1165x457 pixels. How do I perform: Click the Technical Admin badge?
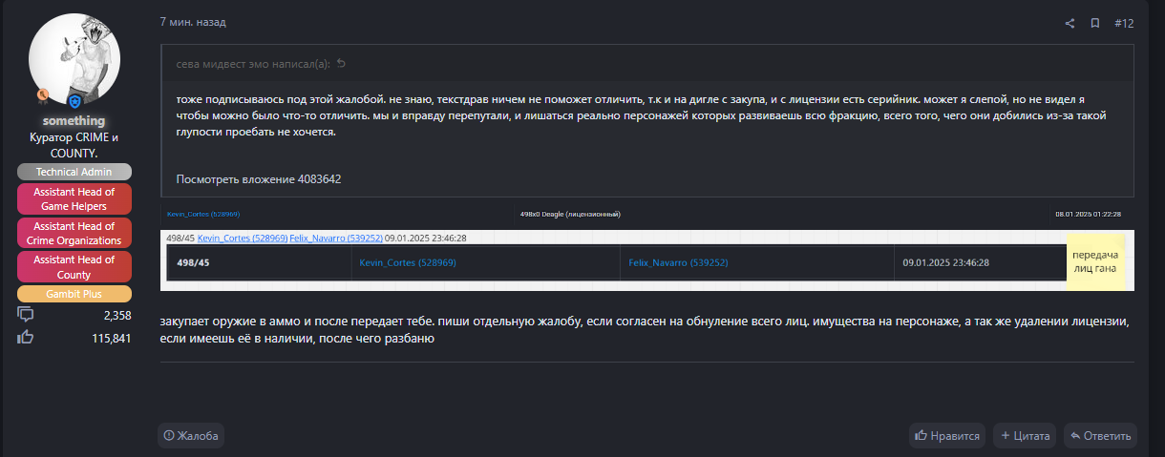pos(74,172)
